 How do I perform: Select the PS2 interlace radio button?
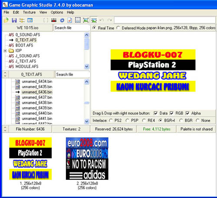111,120
